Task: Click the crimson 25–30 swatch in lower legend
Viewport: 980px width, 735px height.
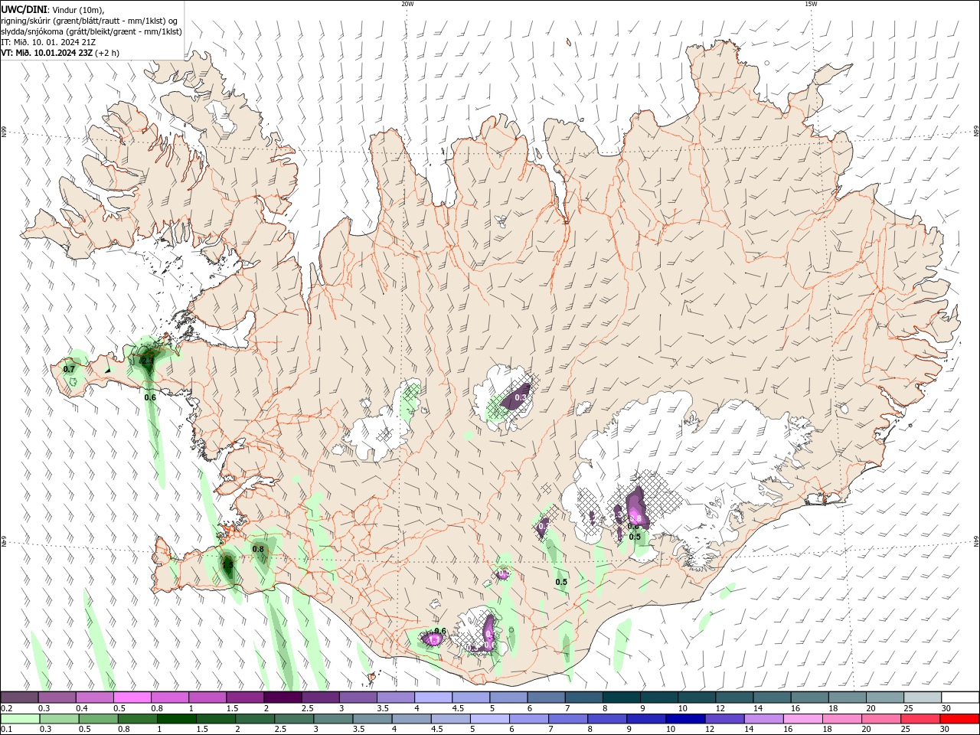Action: [921, 719]
